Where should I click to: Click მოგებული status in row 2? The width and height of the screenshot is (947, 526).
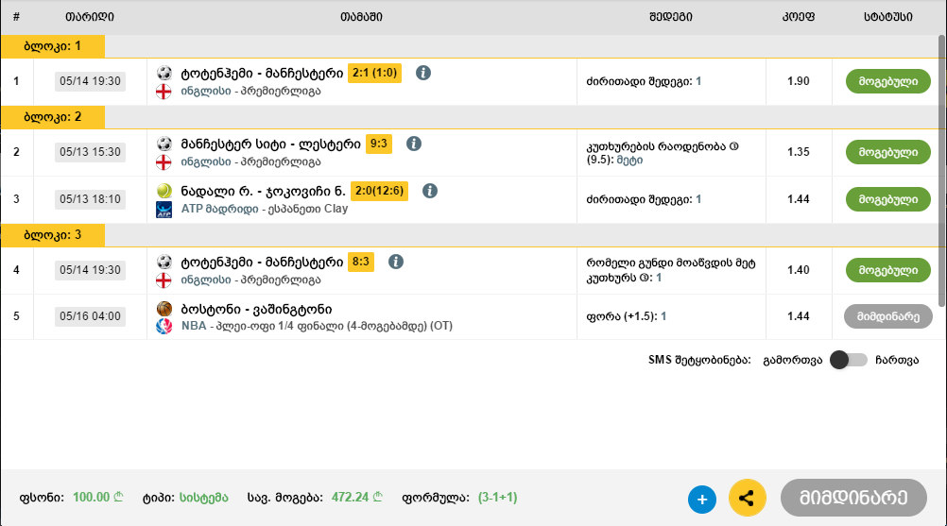(x=887, y=153)
